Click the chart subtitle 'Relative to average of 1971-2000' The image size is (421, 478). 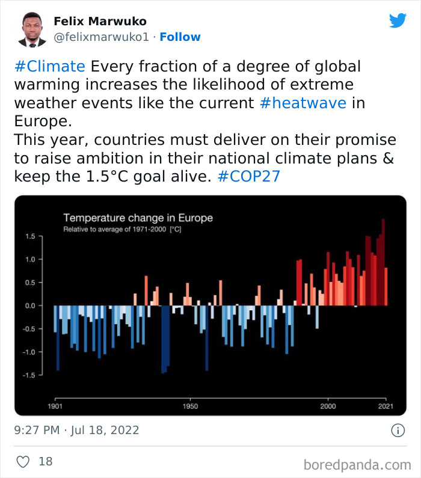pos(123,230)
